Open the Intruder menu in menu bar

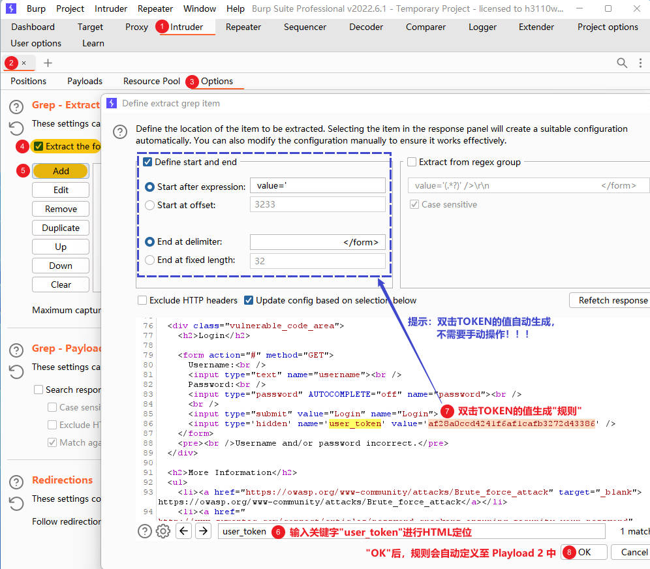[x=111, y=8]
